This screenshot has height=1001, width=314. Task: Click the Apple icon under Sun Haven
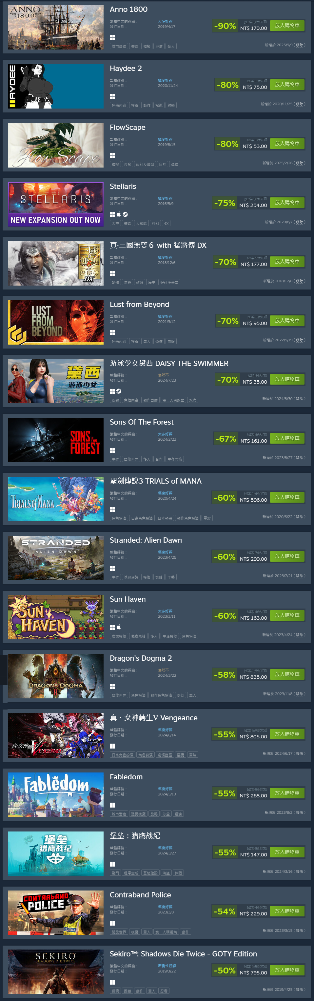119,627
